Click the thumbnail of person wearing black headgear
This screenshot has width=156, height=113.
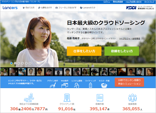[x=95, y=72]
